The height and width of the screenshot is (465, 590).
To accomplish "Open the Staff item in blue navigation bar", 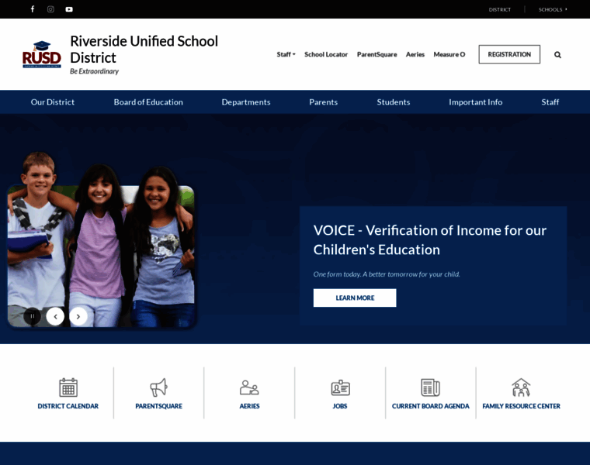I will coord(550,102).
